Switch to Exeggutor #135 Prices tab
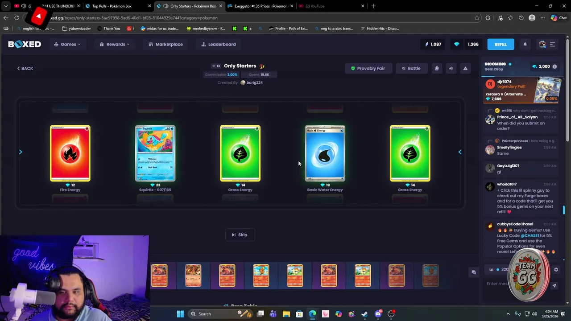This screenshot has width=571, height=321. click(x=261, y=6)
